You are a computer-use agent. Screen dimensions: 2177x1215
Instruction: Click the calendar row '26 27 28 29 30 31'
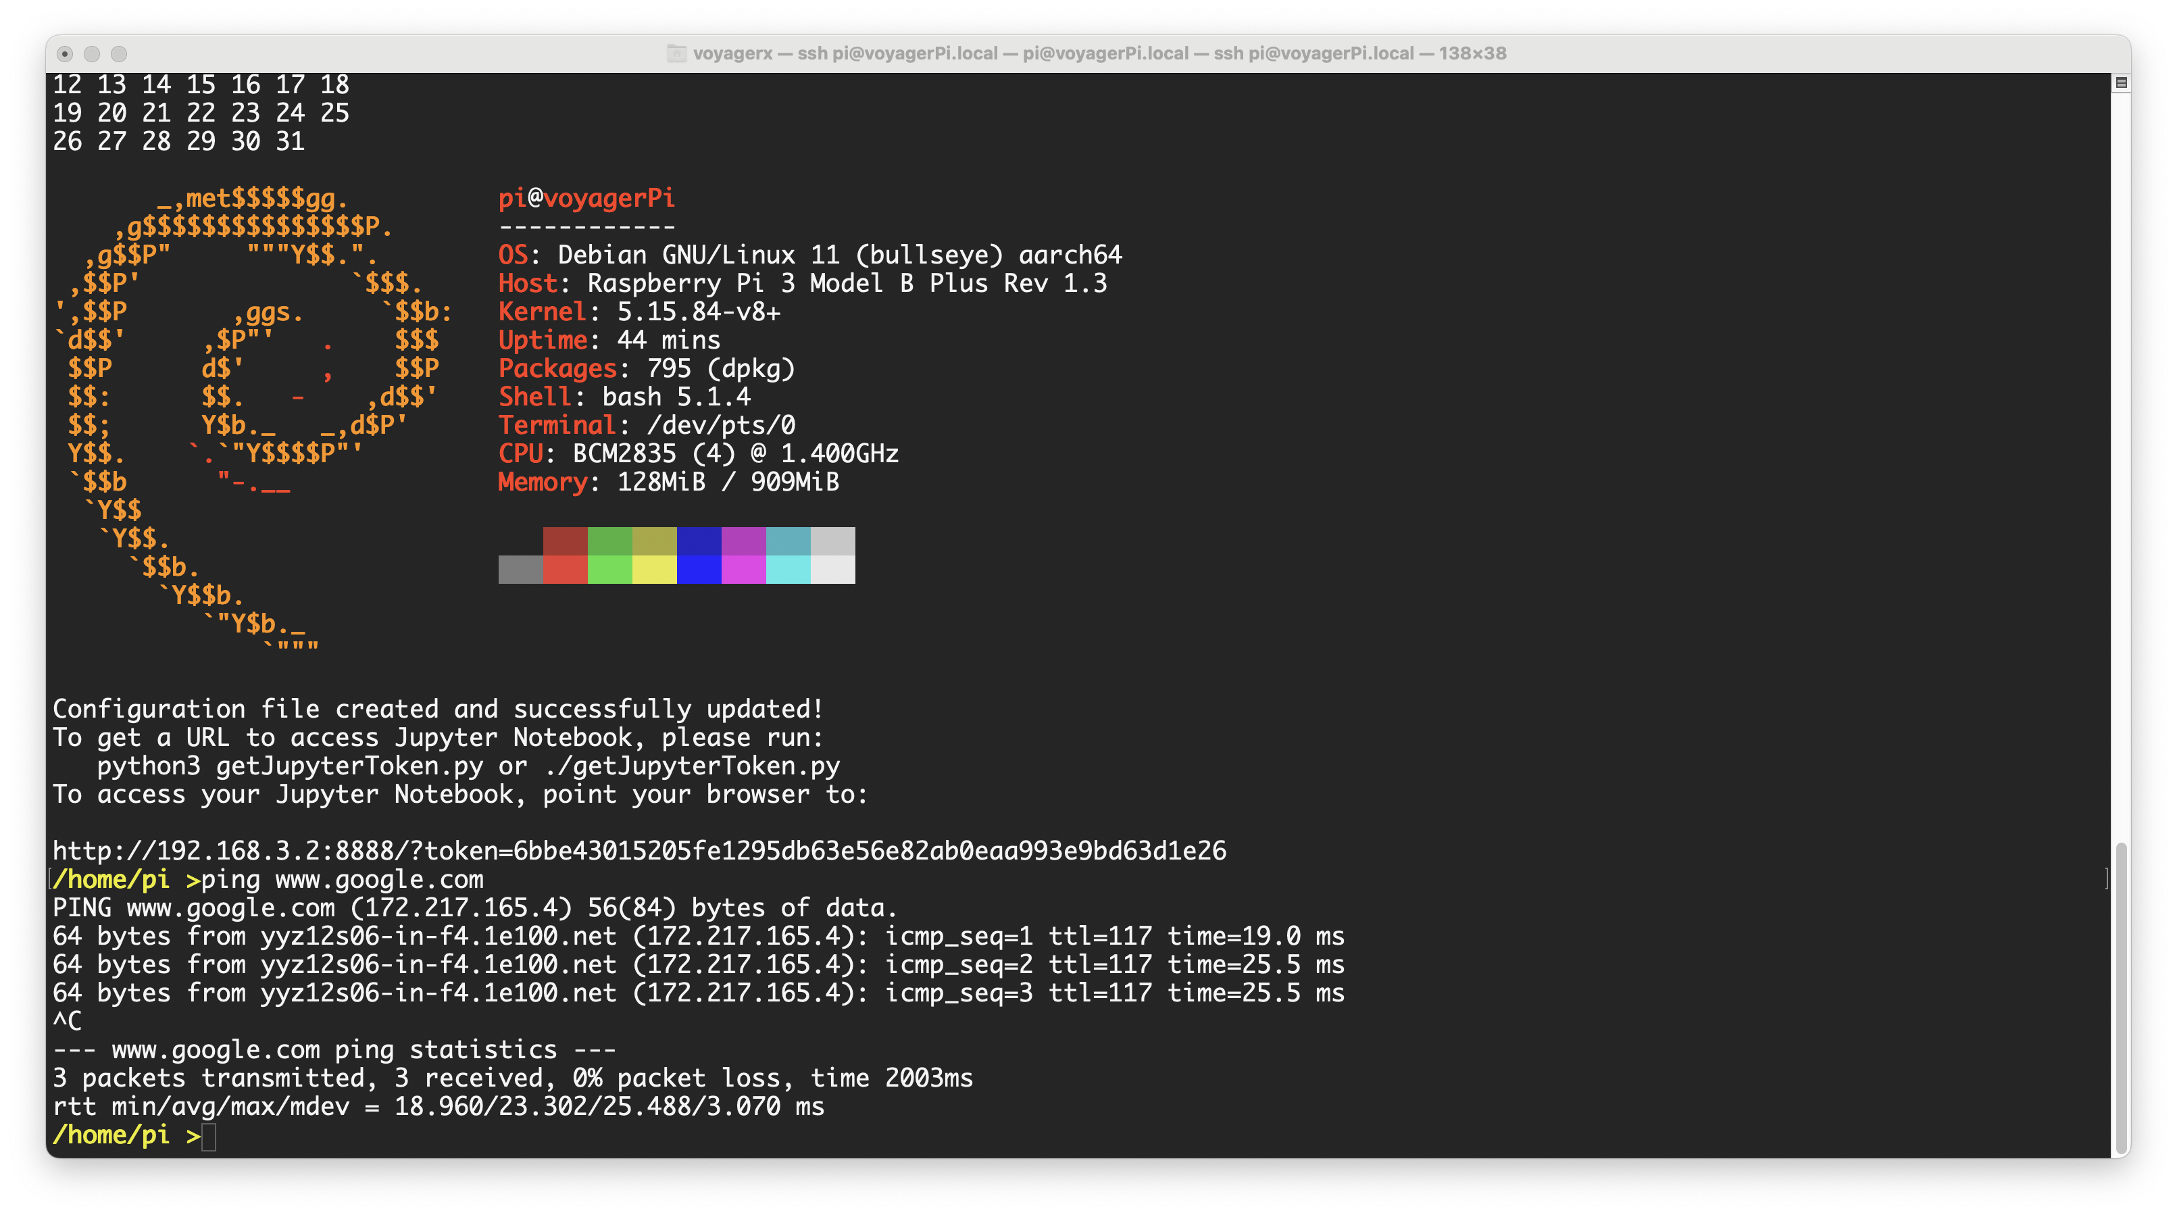tap(178, 141)
